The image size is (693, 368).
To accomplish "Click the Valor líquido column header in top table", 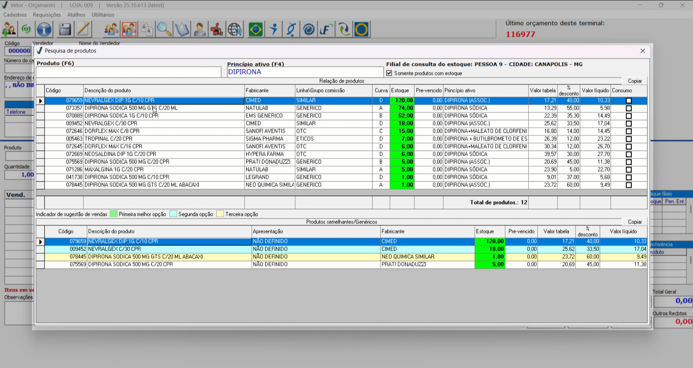I will tap(595, 90).
